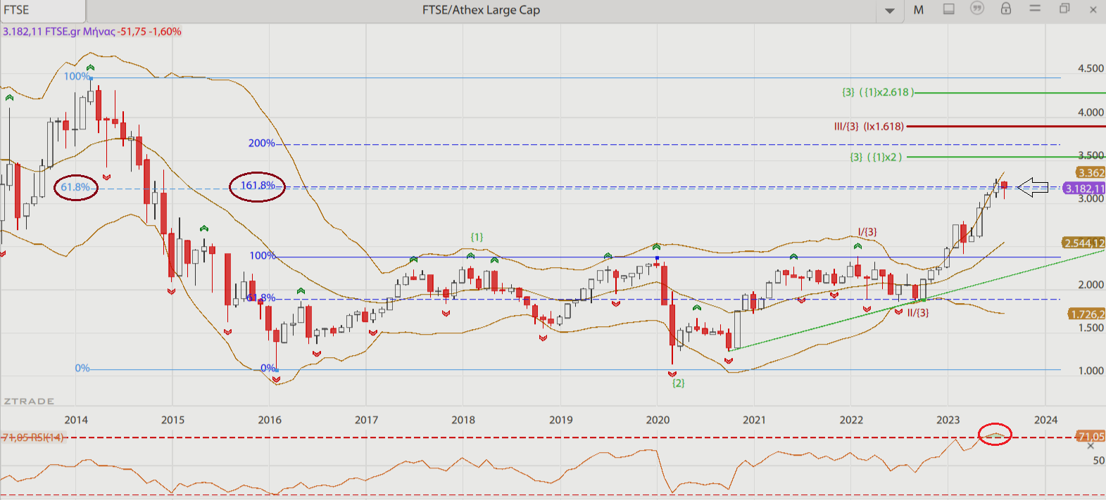1106x500 pixels.
Task: Click the 71,05 RSI value tag
Action: (1091, 437)
